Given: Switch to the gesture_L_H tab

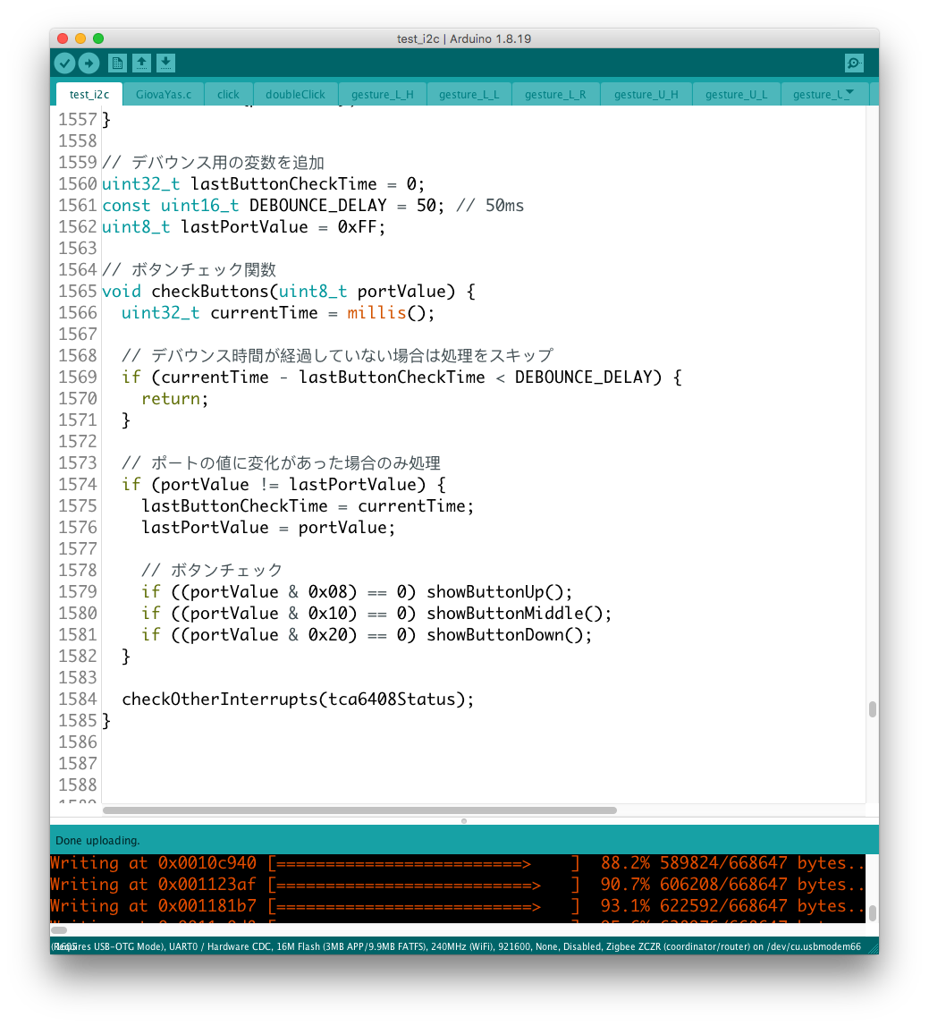Looking at the screenshot, I should [382, 94].
